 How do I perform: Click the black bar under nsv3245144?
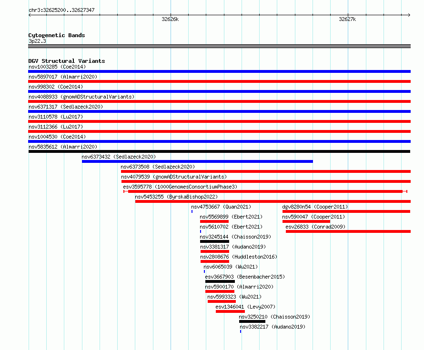pyautogui.click(x=214, y=241)
